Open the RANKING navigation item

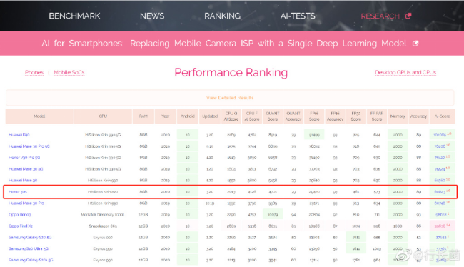point(222,16)
